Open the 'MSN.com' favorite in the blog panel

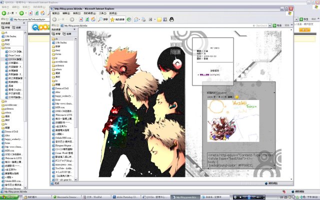click(58, 107)
